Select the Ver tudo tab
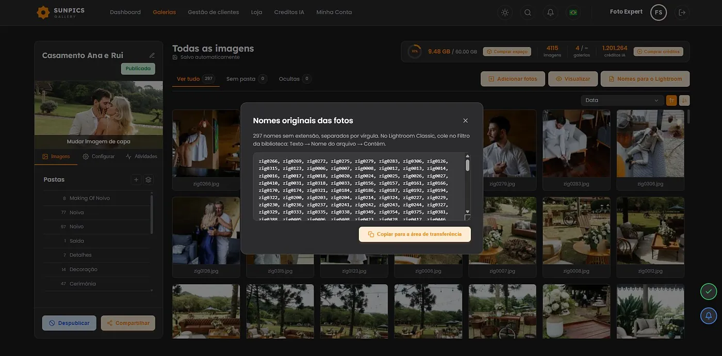 (x=195, y=79)
